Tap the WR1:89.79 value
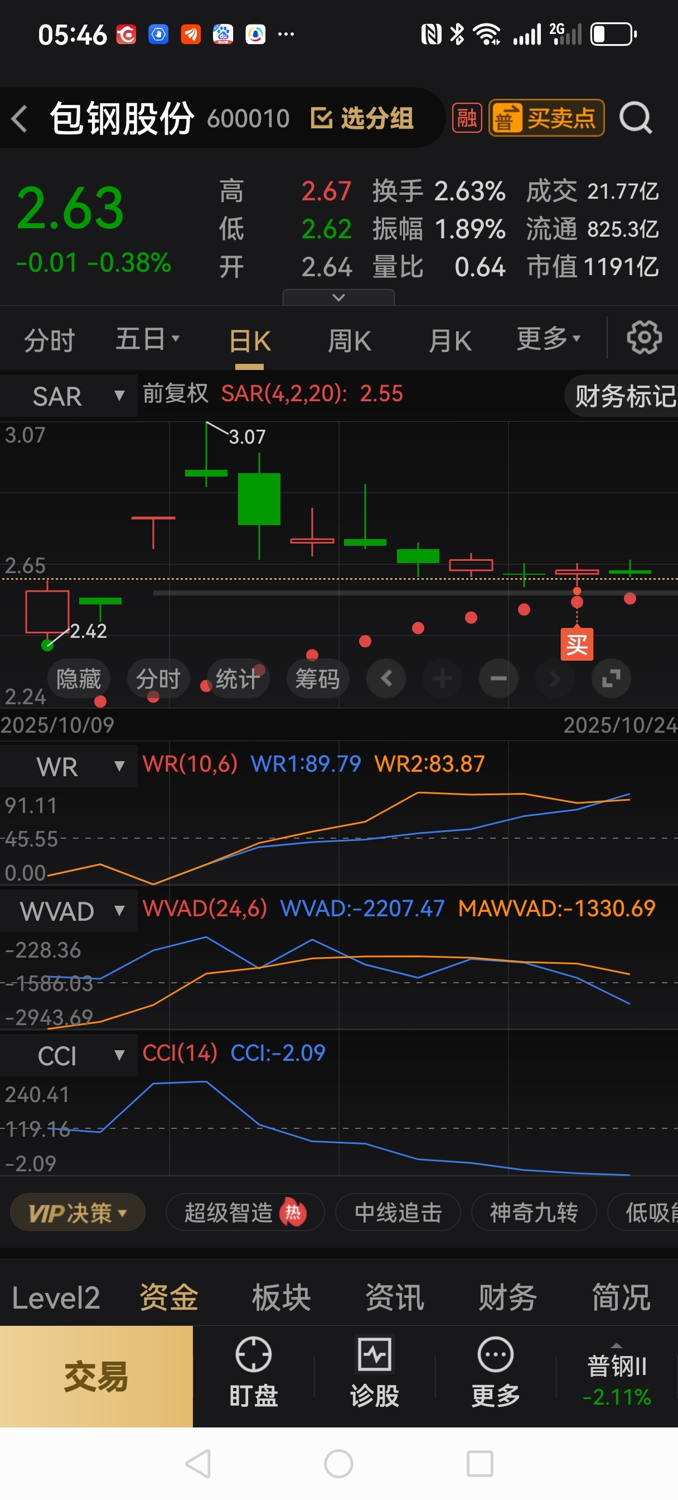The height and width of the screenshot is (1500, 678). click(306, 763)
